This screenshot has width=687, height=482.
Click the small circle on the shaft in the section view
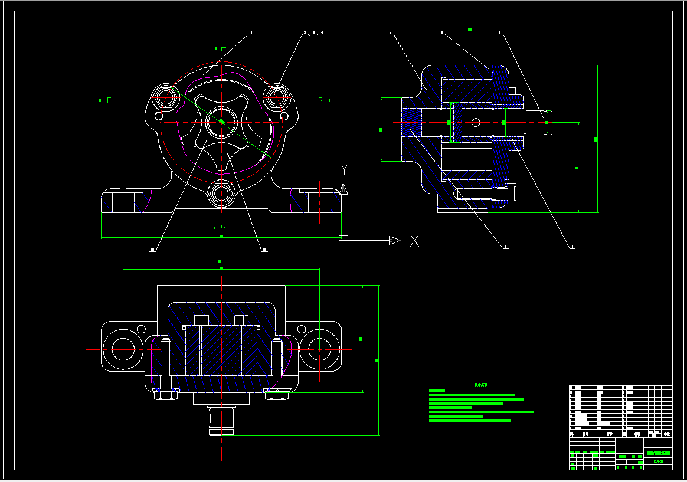(475, 123)
